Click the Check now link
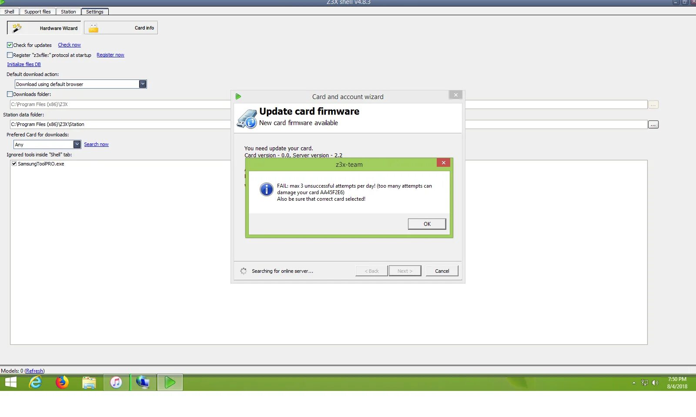The height and width of the screenshot is (417, 696). pos(69,45)
